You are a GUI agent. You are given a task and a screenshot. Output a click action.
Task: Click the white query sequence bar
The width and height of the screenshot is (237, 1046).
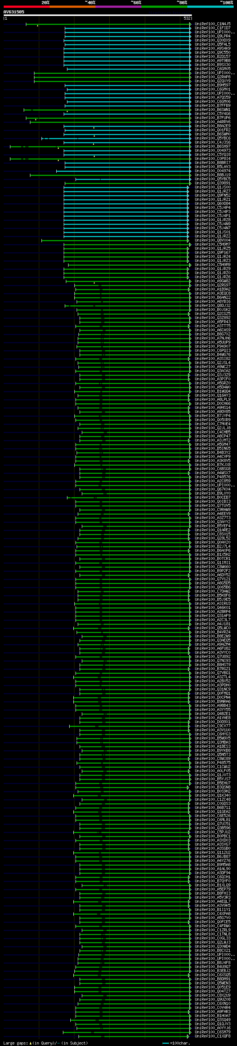(x=98, y=16)
